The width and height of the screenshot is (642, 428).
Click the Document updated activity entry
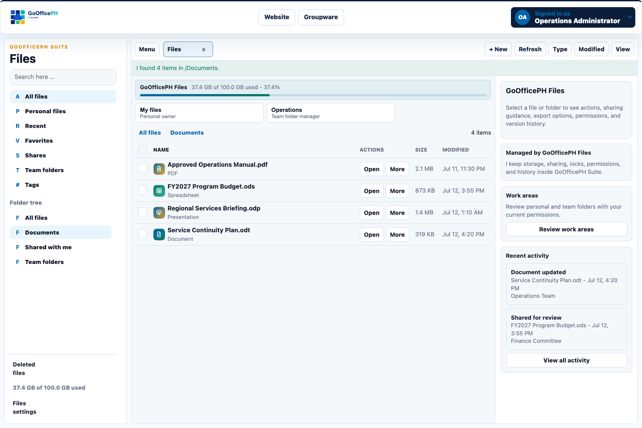[x=566, y=284]
